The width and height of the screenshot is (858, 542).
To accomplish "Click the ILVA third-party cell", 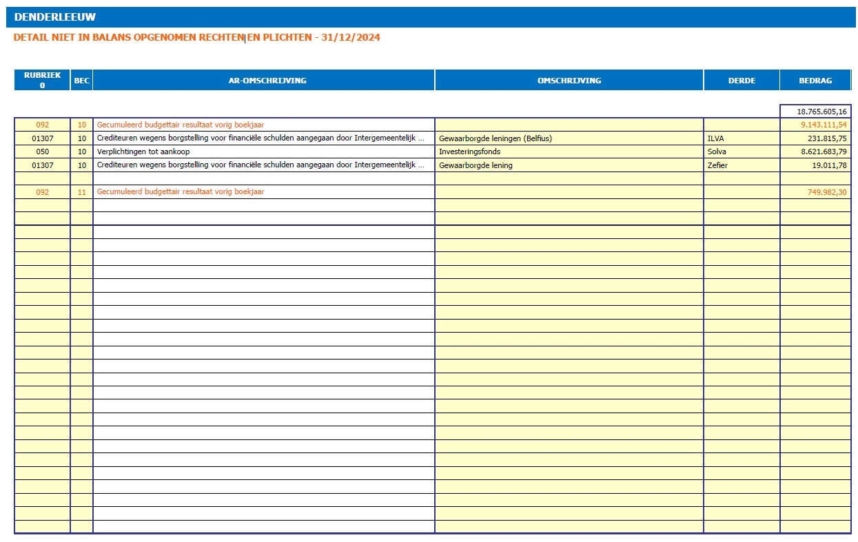I will coord(742,138).
